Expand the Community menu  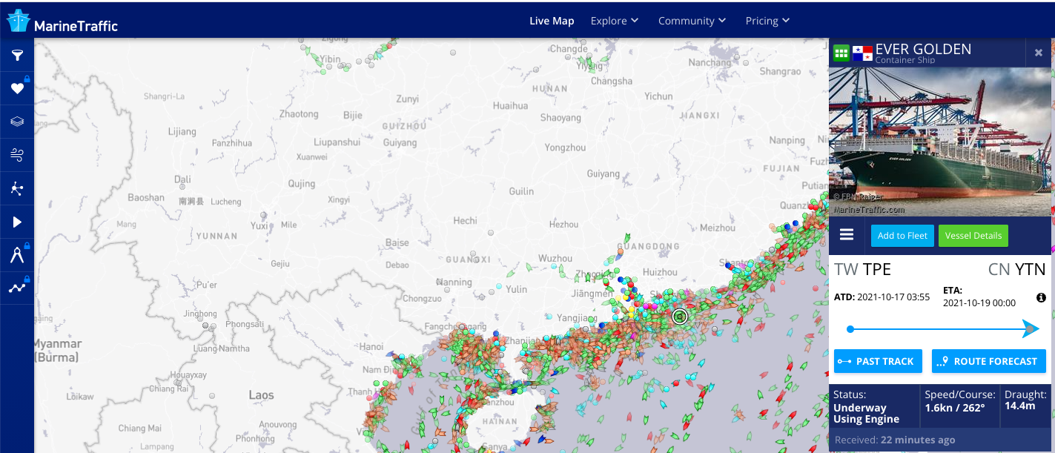692,21
